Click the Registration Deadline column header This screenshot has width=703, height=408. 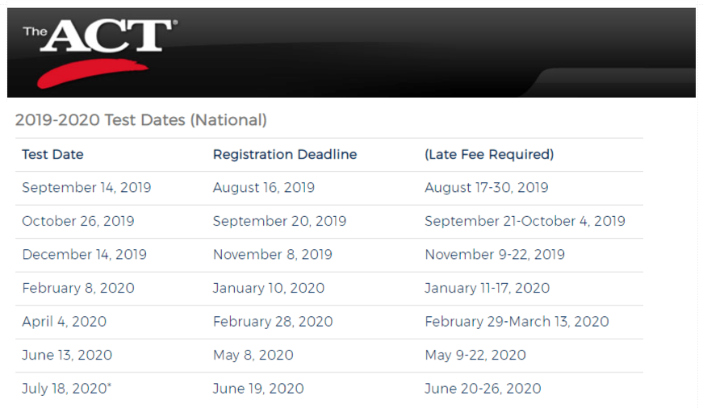(x=285, y=155)
